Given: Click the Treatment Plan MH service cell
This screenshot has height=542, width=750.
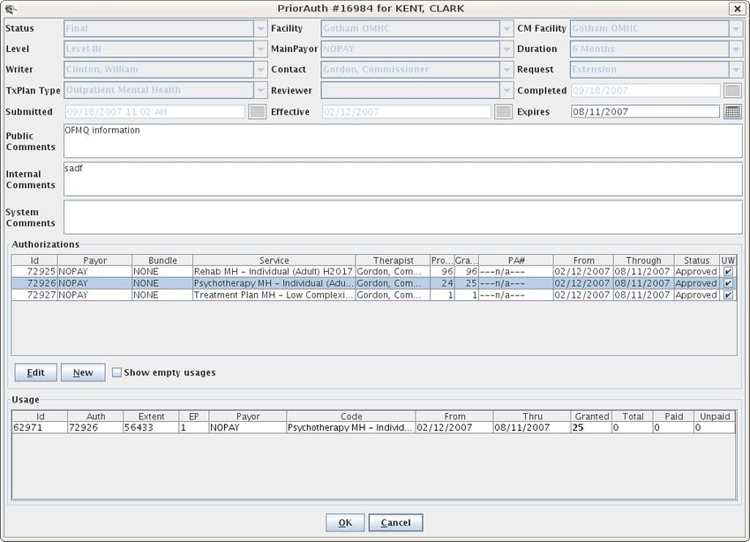Looking at the screenshot, I should point(274,295).
